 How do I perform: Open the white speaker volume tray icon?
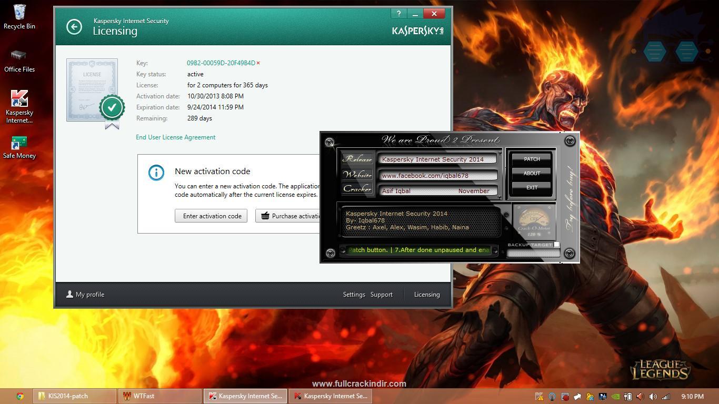[x=653, y=397]
